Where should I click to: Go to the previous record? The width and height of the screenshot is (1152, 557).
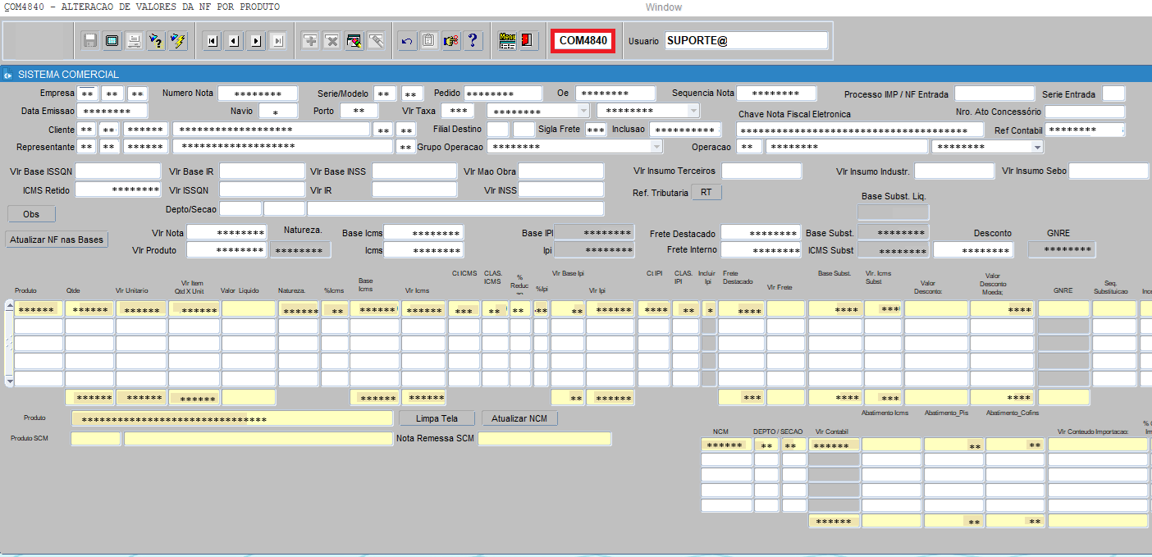(x=235, y=41)
